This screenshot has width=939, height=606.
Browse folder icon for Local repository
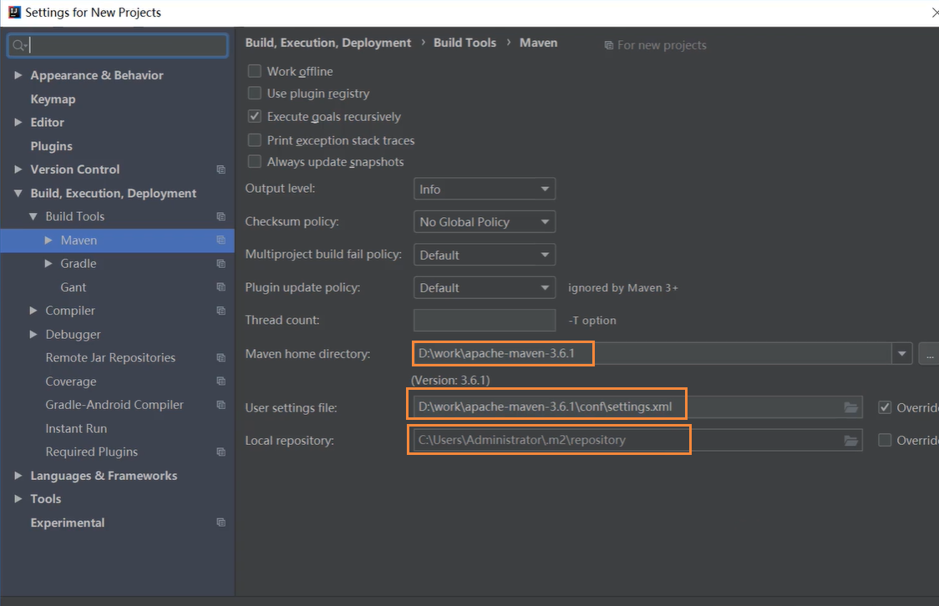click(x=851, y=441)
